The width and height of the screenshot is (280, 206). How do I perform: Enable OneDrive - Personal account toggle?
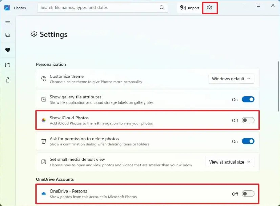coord(248,194)
